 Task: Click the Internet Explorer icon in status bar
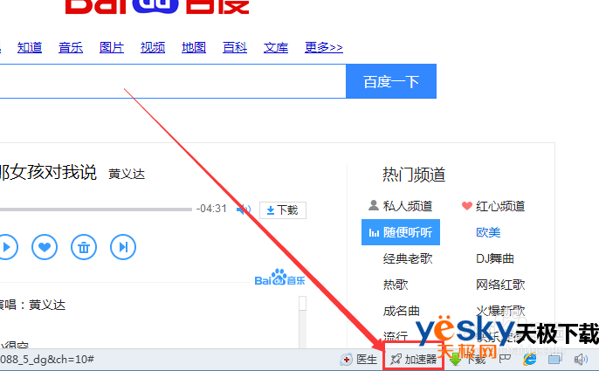(x=530, y=359)
